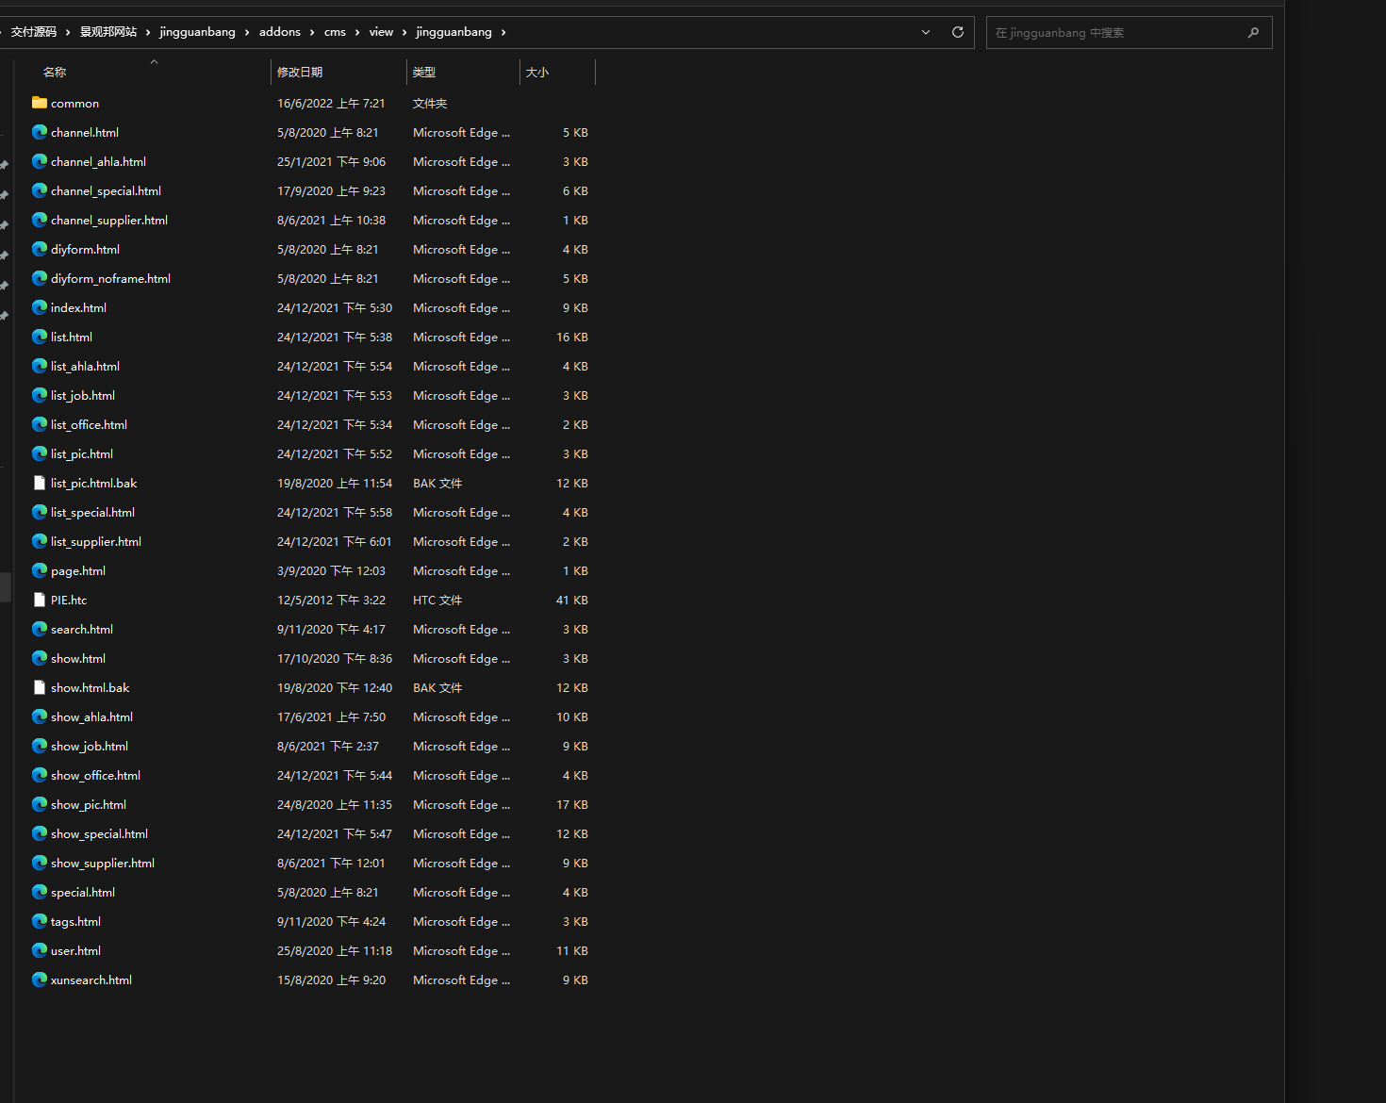Select the show_pic.html file icon
The image size is (1386, 1103).
(x=40, y=804)
